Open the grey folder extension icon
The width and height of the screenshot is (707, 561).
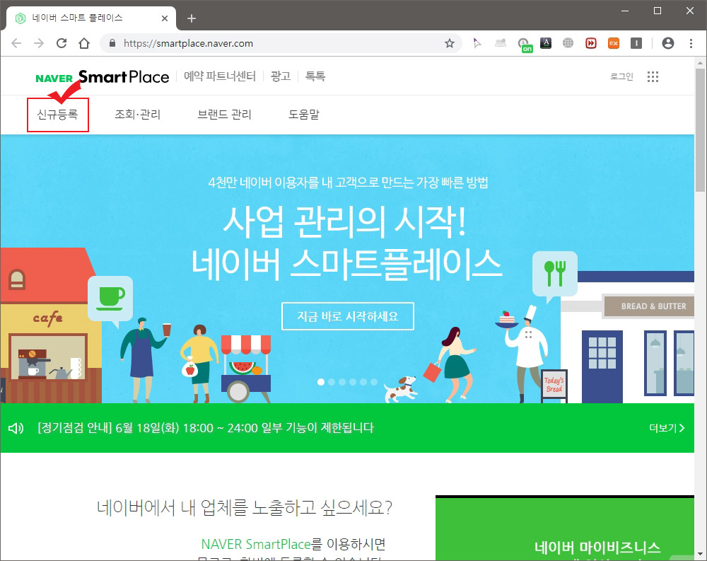pyautogui.click(x=501, y=43)
